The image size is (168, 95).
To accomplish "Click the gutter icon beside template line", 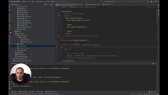I will coord(59,16).
